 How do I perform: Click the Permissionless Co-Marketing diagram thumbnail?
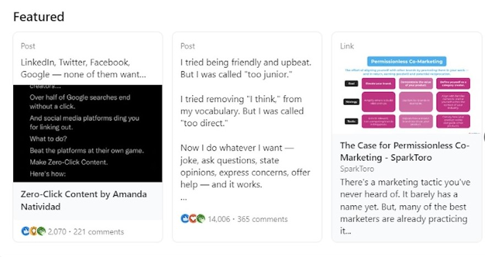pos(406,94)
